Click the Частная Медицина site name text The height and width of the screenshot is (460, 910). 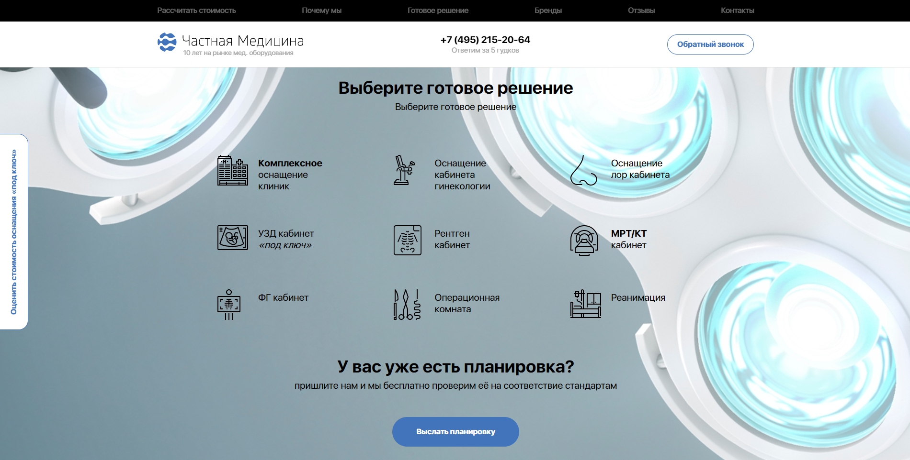[243, 41]
